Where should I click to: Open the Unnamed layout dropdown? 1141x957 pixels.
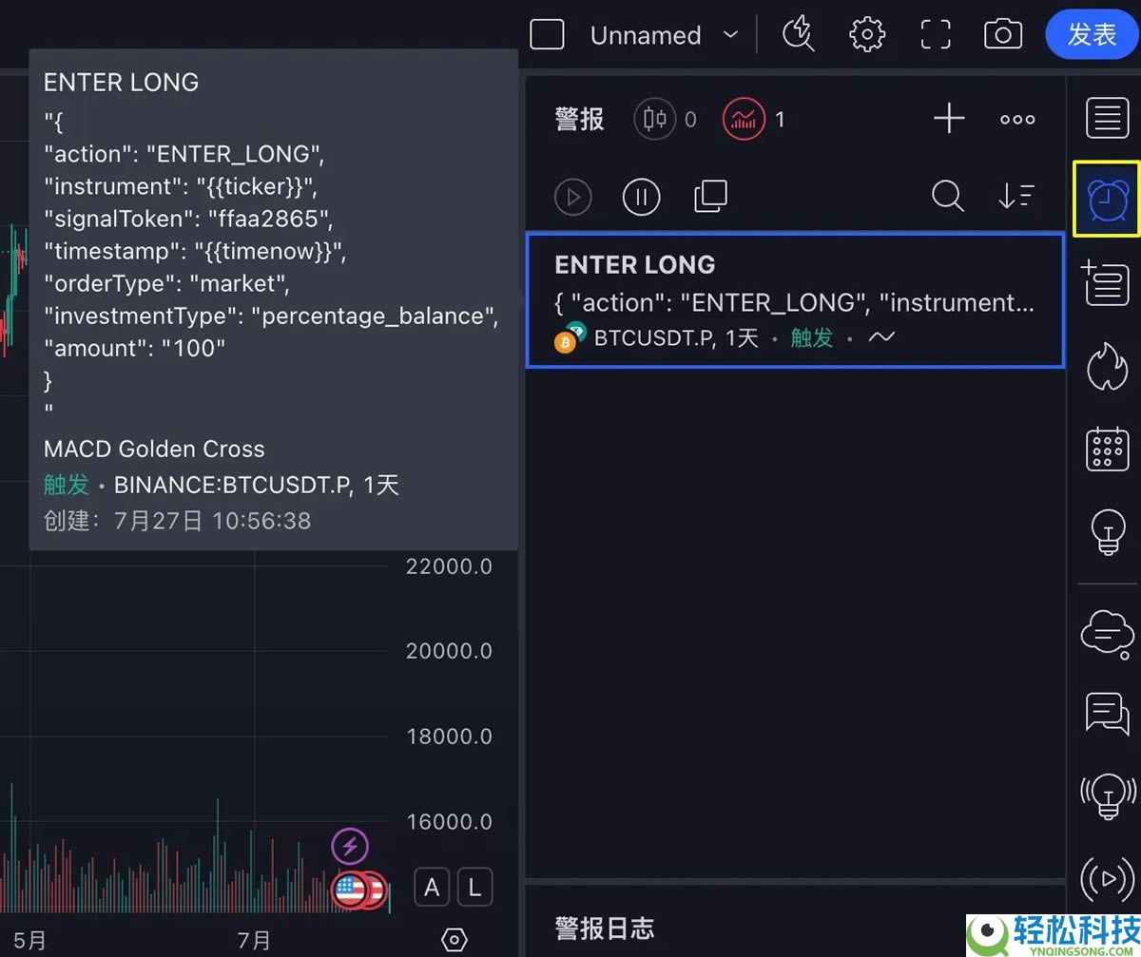pyautogui.click(x=664, y=35)
